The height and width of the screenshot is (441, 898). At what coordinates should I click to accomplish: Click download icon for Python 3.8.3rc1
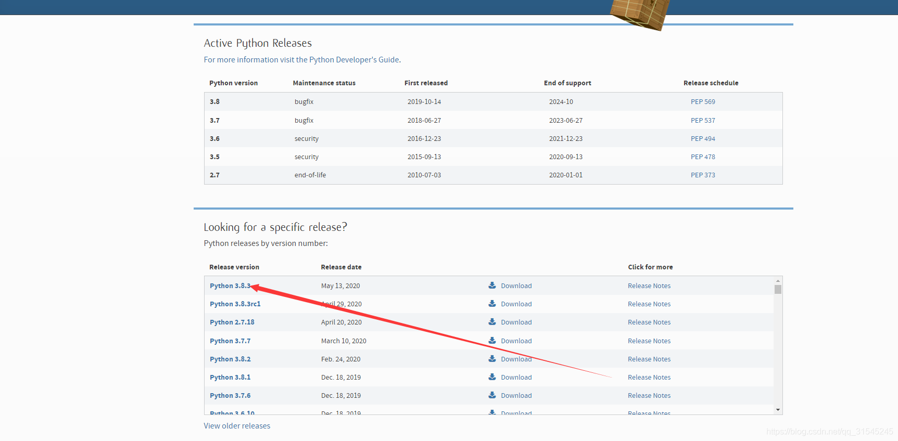(x=492, y=304)
